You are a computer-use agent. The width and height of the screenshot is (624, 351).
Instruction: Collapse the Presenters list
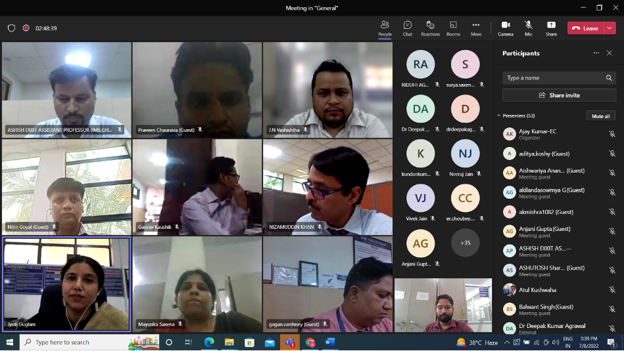click(x=499, y=116)
